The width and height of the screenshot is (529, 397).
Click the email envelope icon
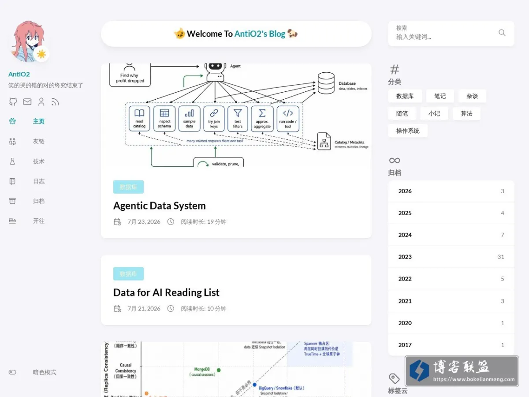[x=27, y=102]
